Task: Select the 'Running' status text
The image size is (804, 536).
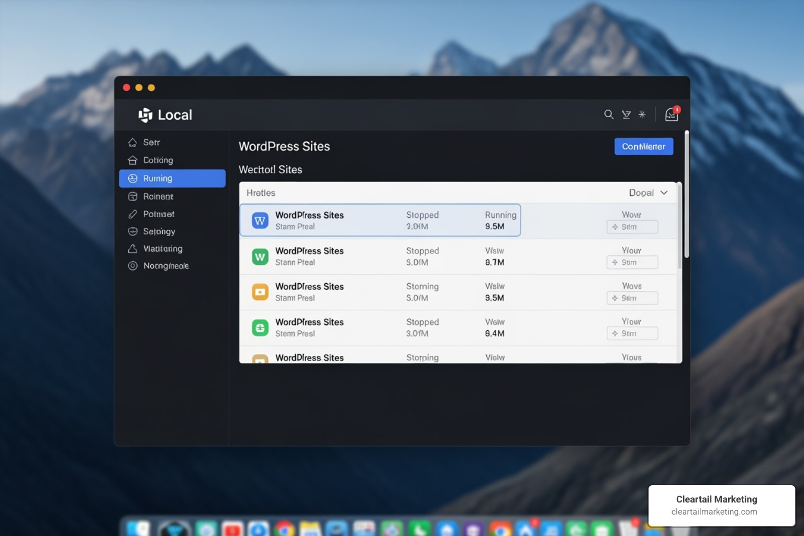Action: tap(500, 215)
